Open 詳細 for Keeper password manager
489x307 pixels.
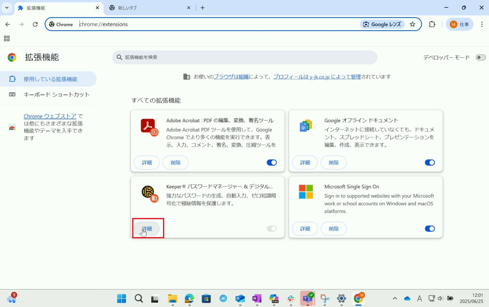[147, 229]
